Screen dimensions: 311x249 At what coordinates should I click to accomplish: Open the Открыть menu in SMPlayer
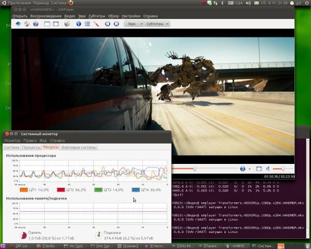(x=20, y=16)
